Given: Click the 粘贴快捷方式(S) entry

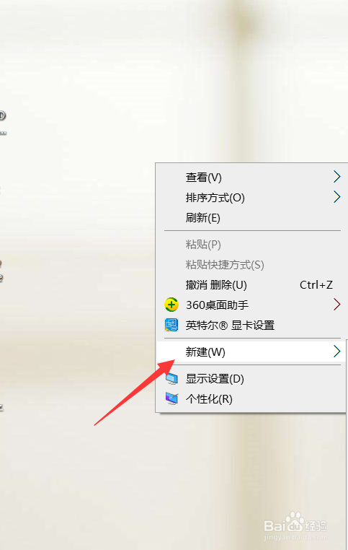Looking at the screenshot, I should pos(251,265).
